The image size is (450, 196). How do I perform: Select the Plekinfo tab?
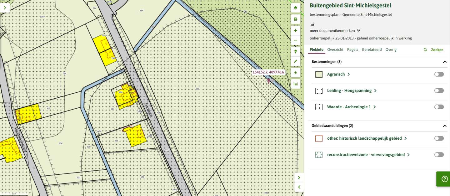(x=317, y=50)
